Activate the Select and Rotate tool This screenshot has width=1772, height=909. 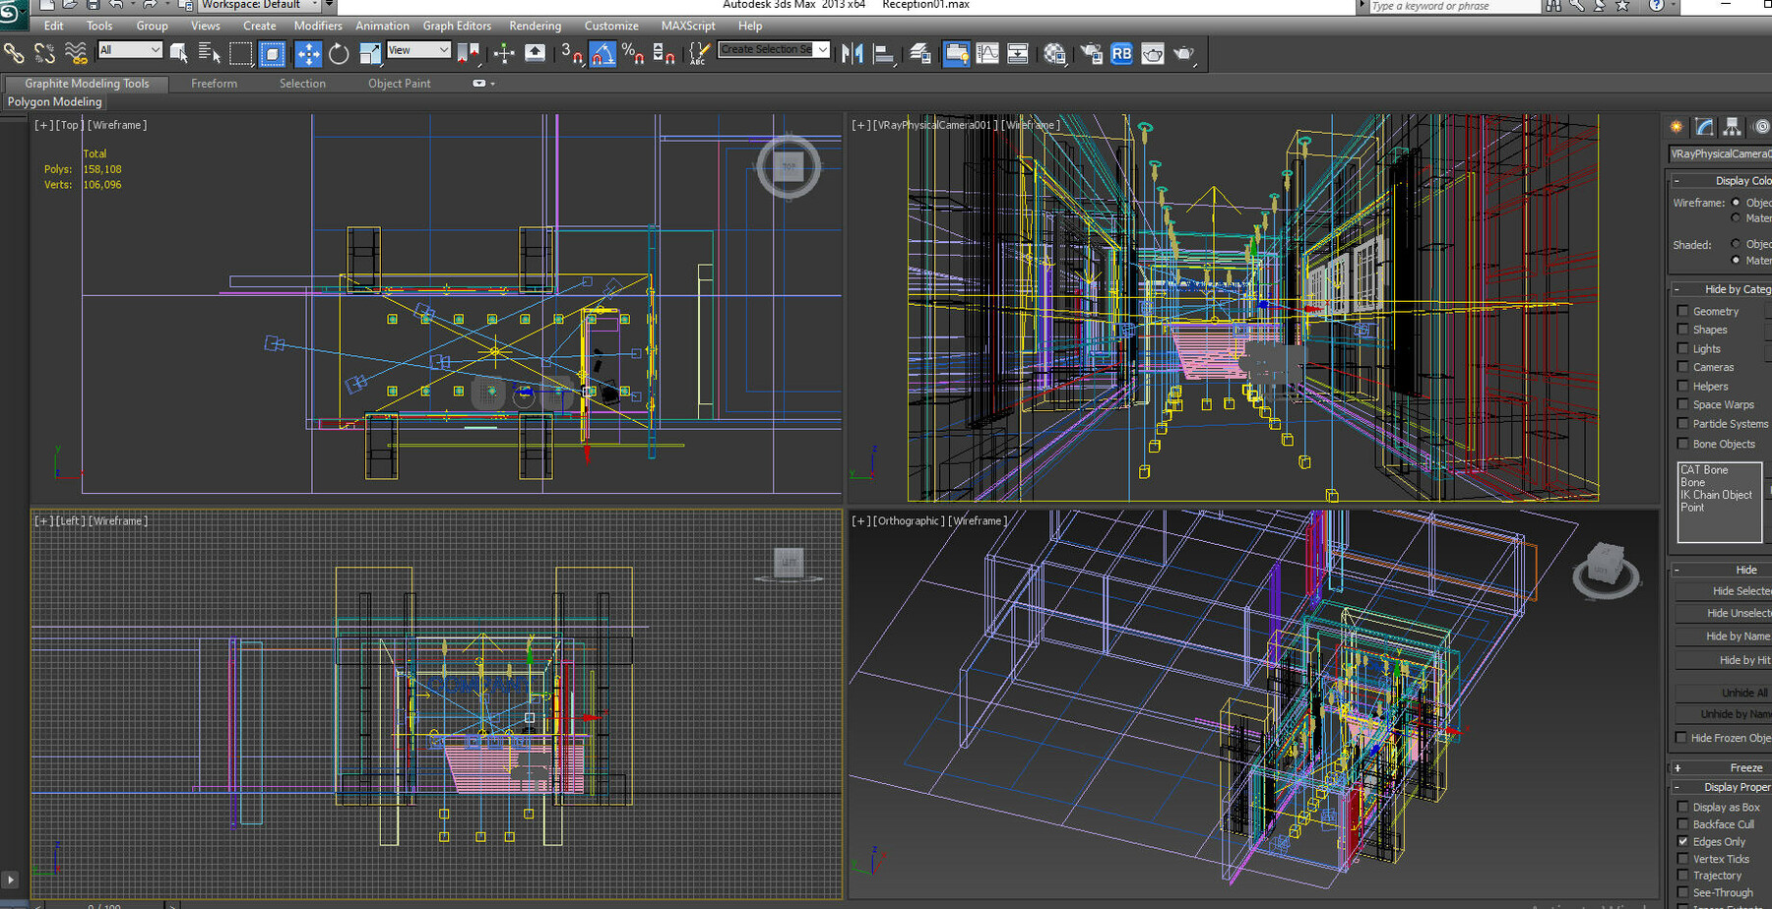[x=339, y=54]
